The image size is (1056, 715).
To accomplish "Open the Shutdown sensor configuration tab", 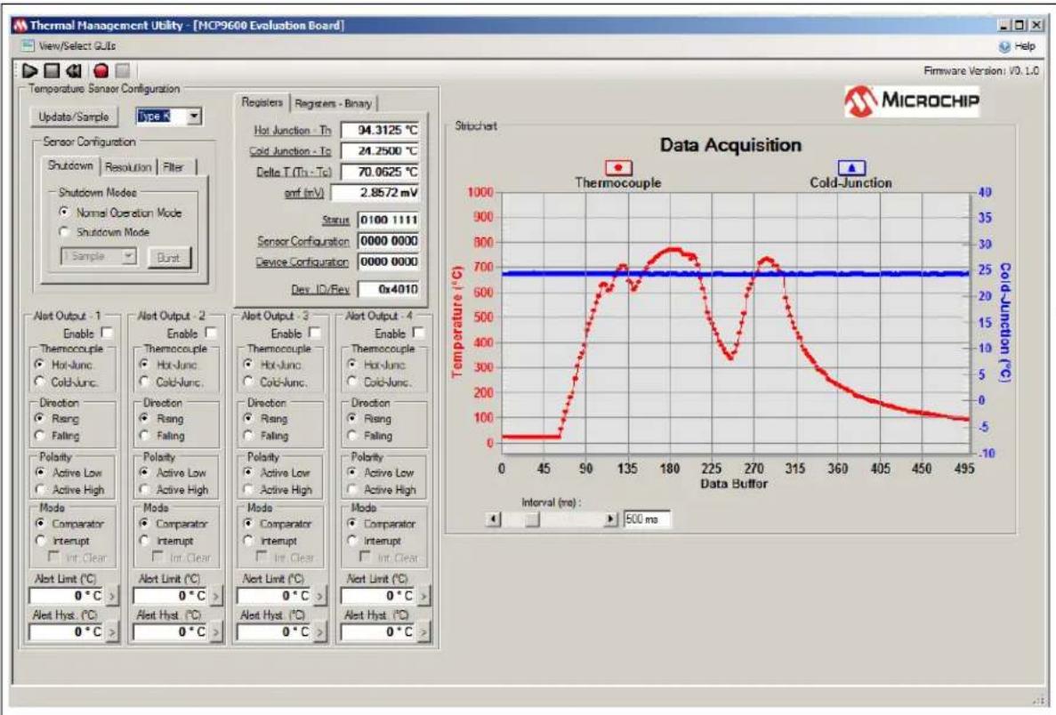I will point(70,165).
